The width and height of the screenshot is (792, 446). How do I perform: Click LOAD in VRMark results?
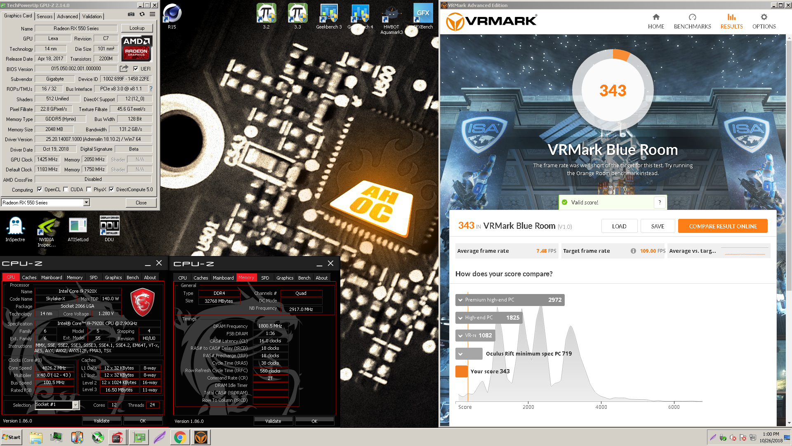click(619, 226)
